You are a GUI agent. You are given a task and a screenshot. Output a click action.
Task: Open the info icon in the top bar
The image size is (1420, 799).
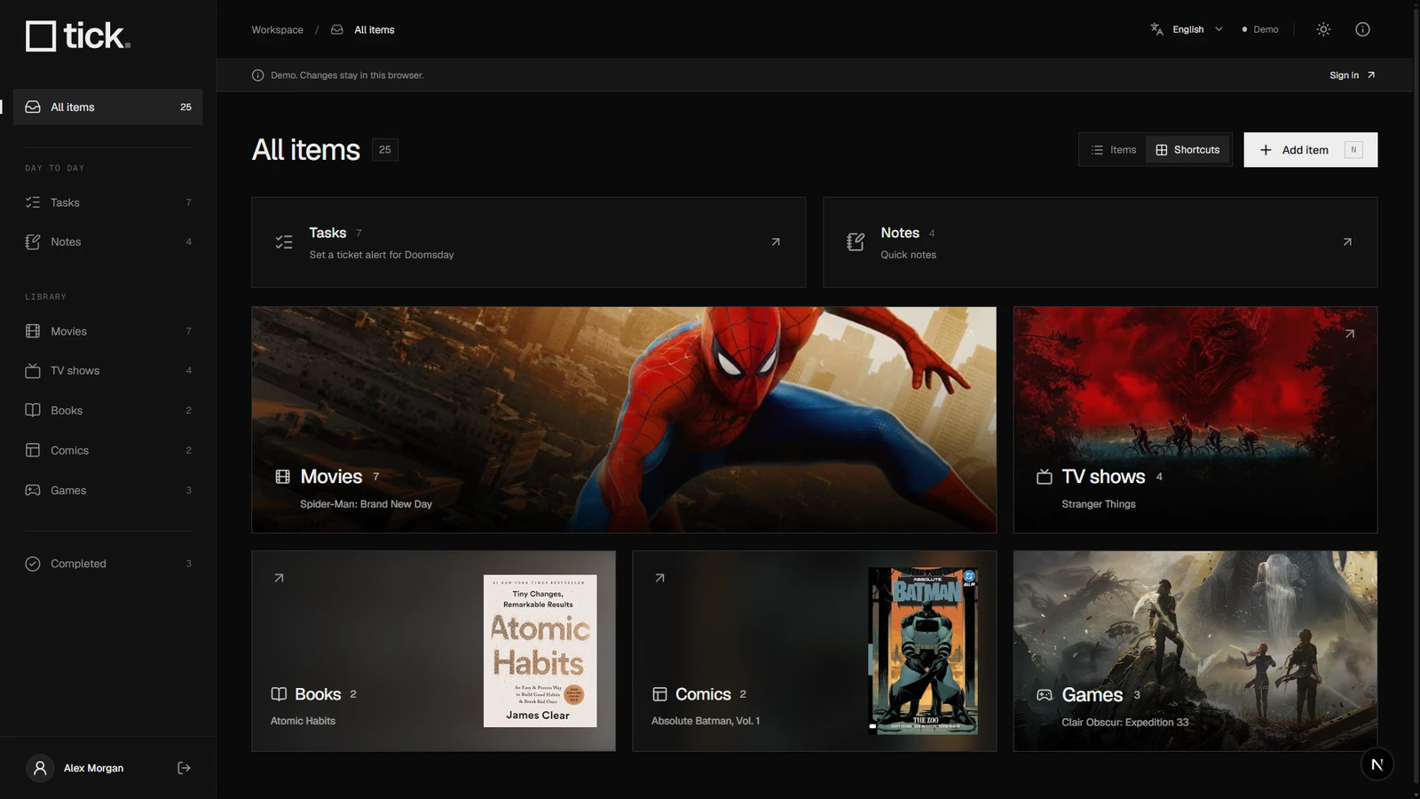point(1362,29)
